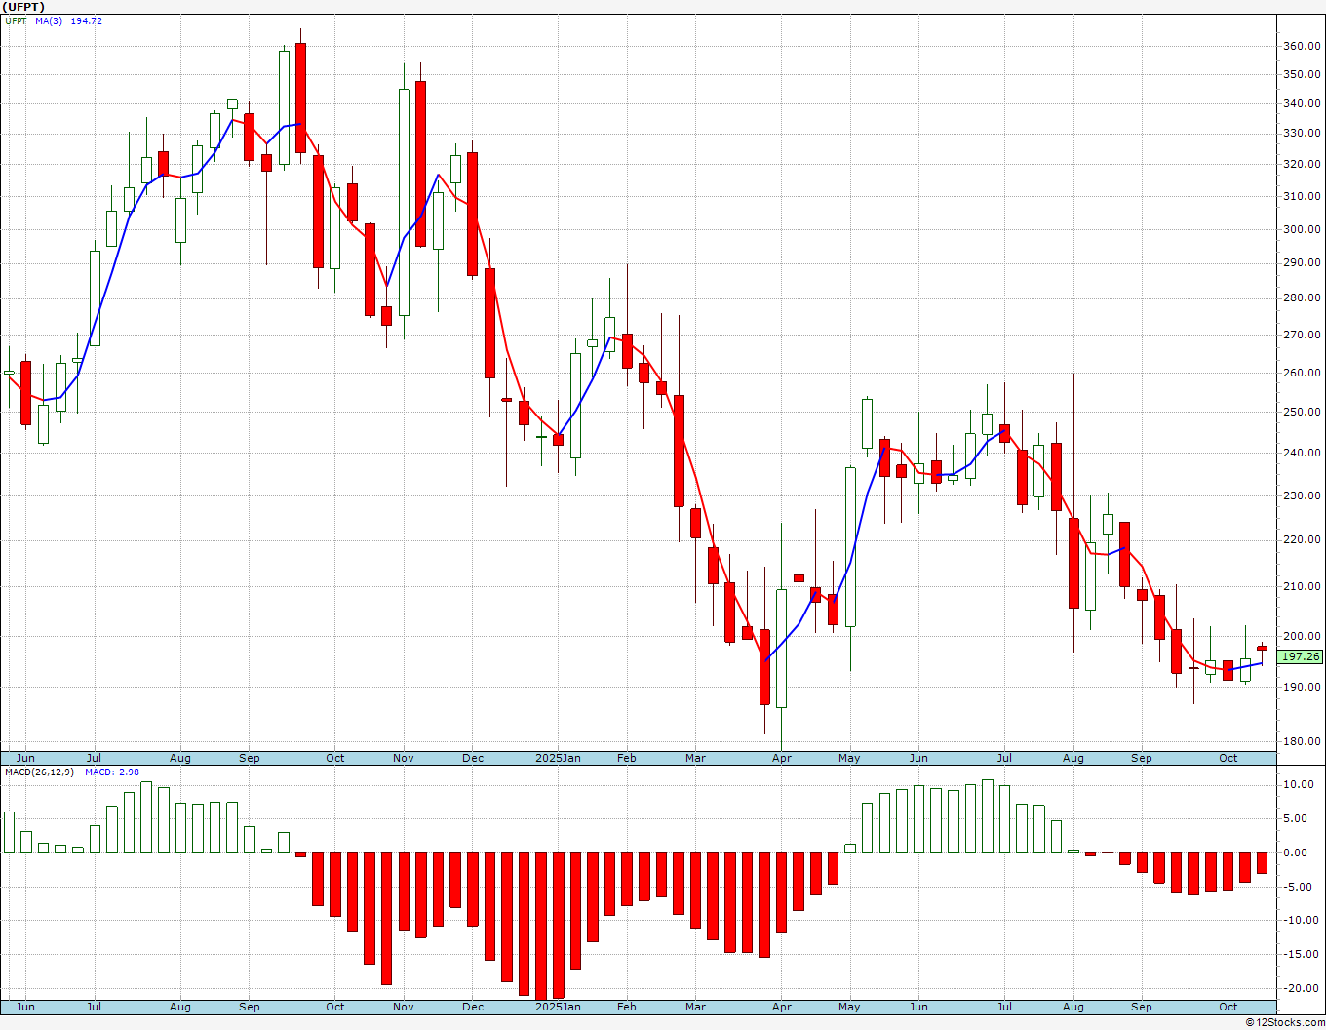Select the "210.00" price axis label
Screen dimensions: 1326x1030
coord(1302,586)
